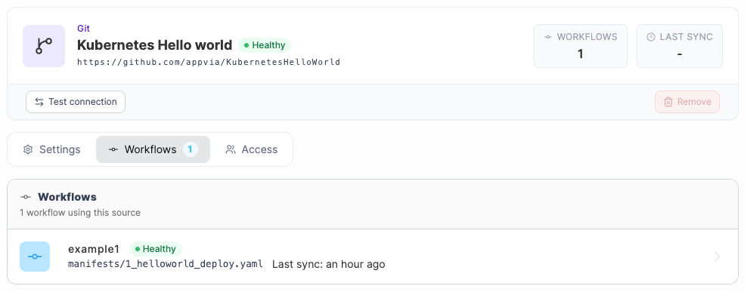
Task: Click the node icon beside Workflows heading
Action: pyautogui.click(x=26, y=197)
